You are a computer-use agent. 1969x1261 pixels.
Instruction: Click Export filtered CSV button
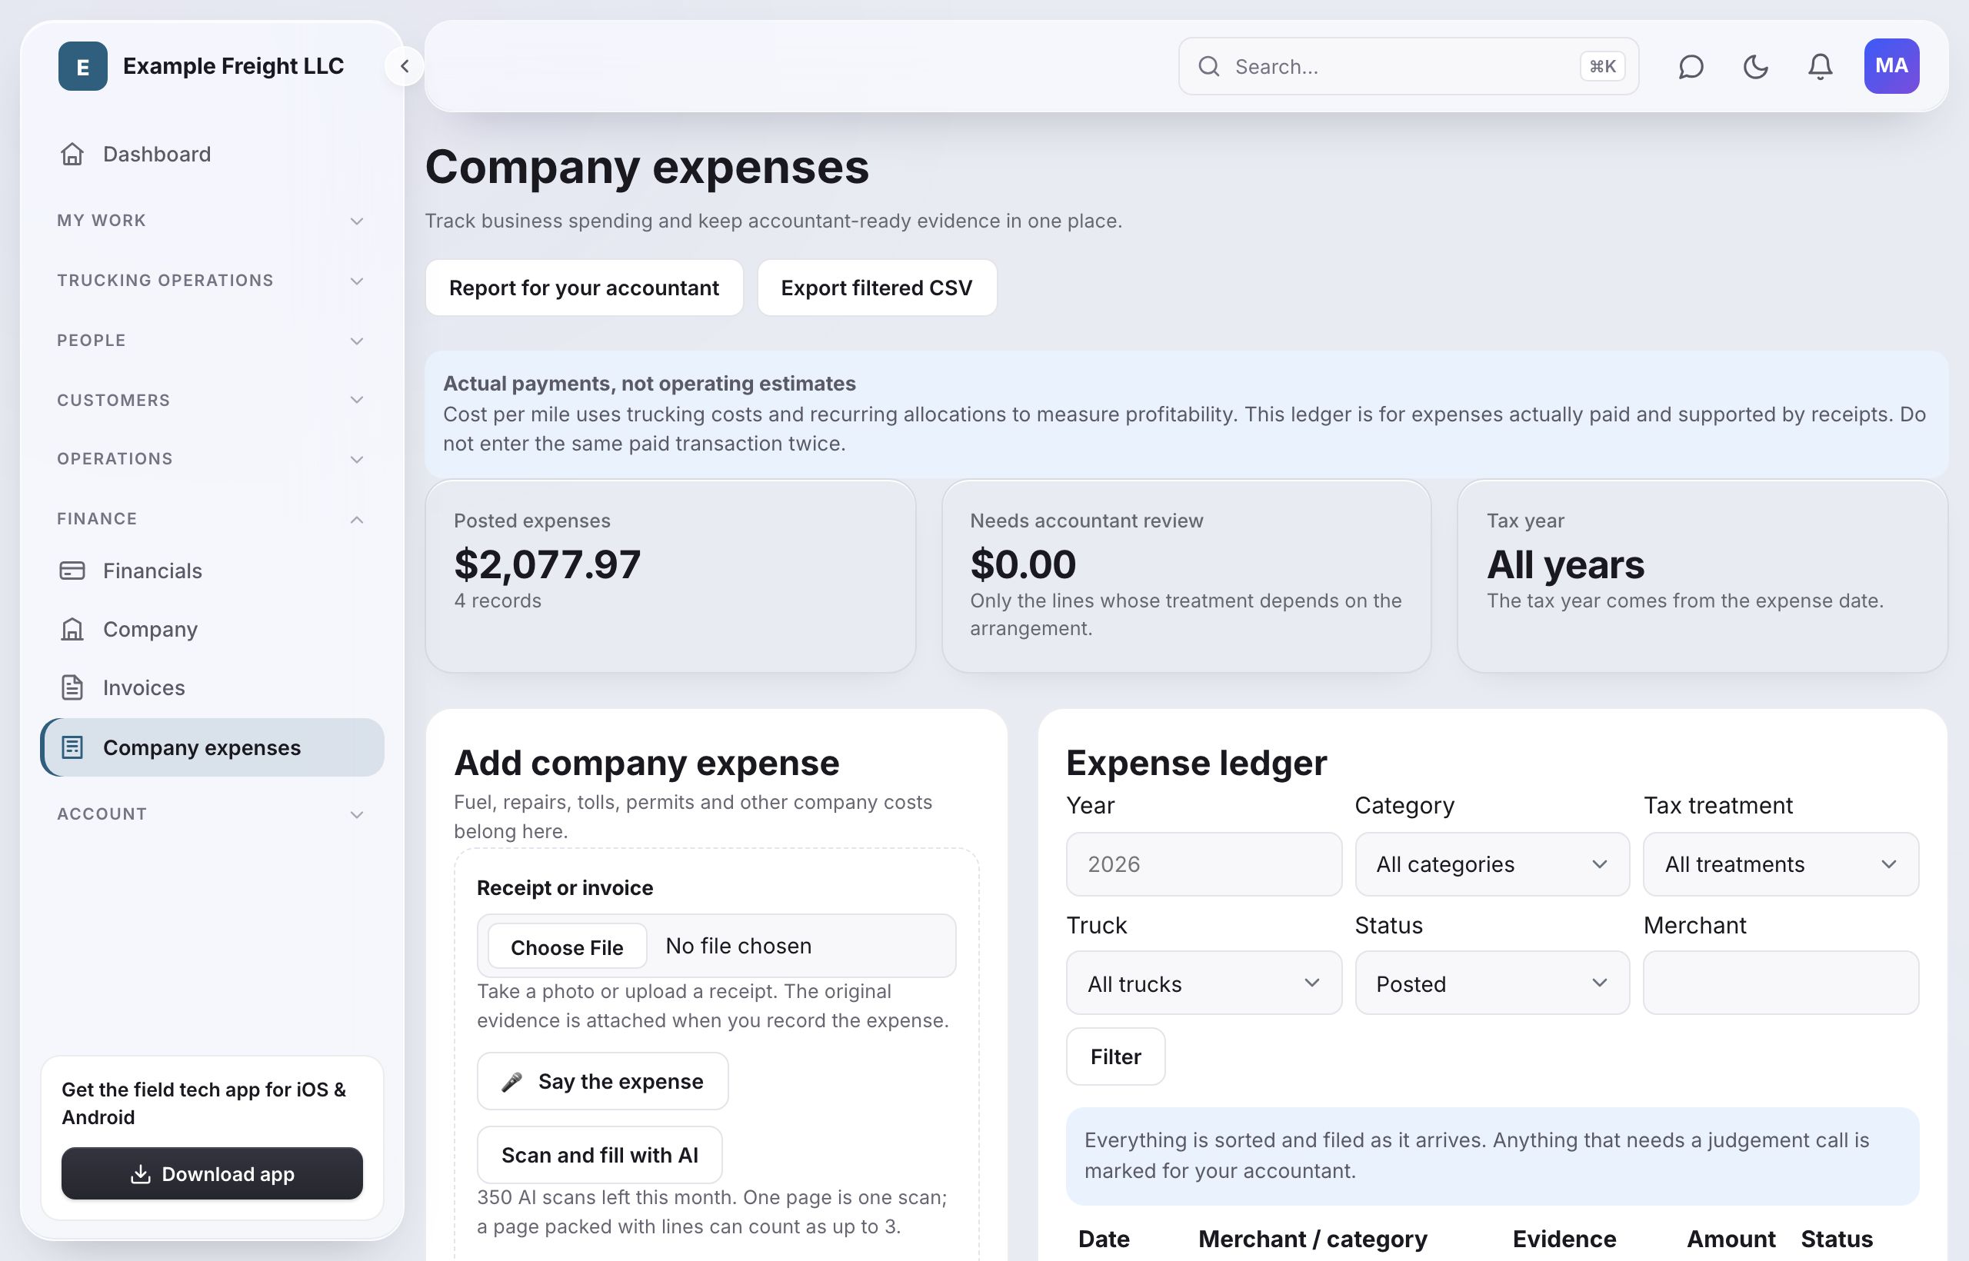[x=876, y=288]
